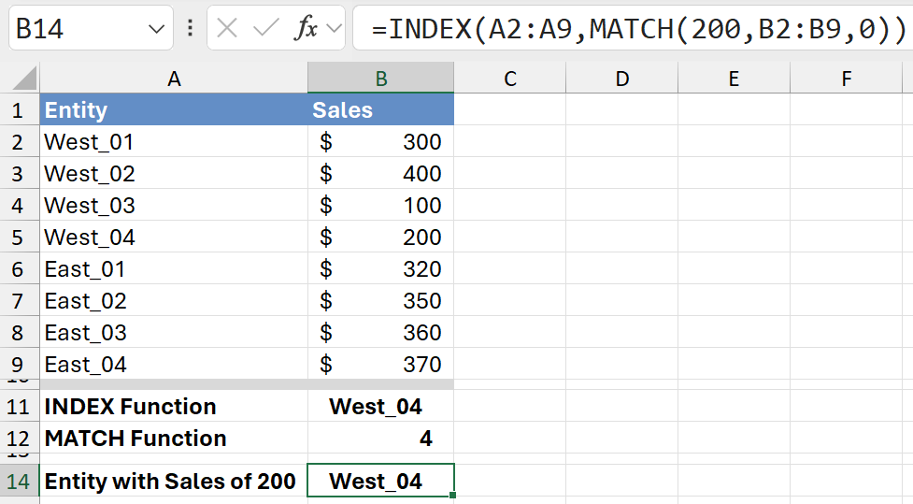This screenshot has width=913, height=504.
Task: Select the sales value 350 cell
Action: (x=380, y=301)
